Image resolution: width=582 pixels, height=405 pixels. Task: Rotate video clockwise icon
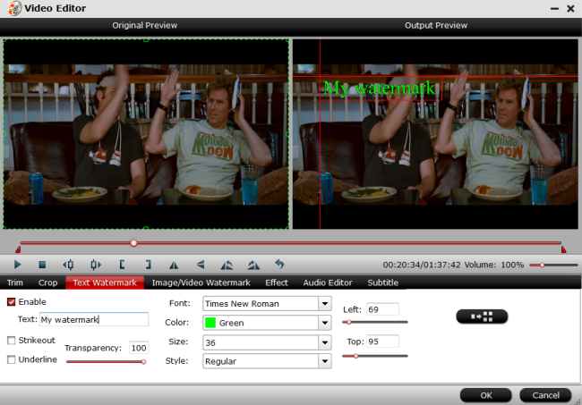(x=253, y=265)
